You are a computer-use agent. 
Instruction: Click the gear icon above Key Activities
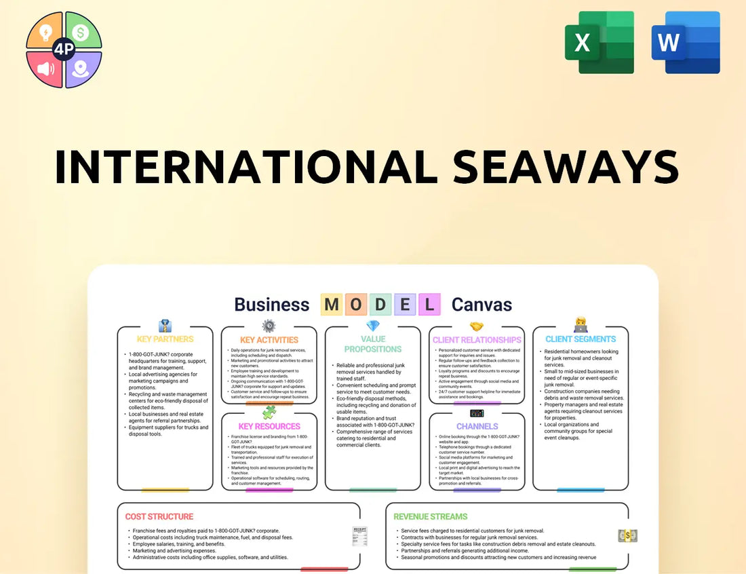click(x=269, y=326)
